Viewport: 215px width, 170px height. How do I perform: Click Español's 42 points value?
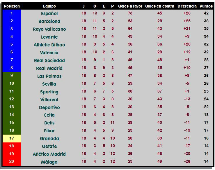206,13
